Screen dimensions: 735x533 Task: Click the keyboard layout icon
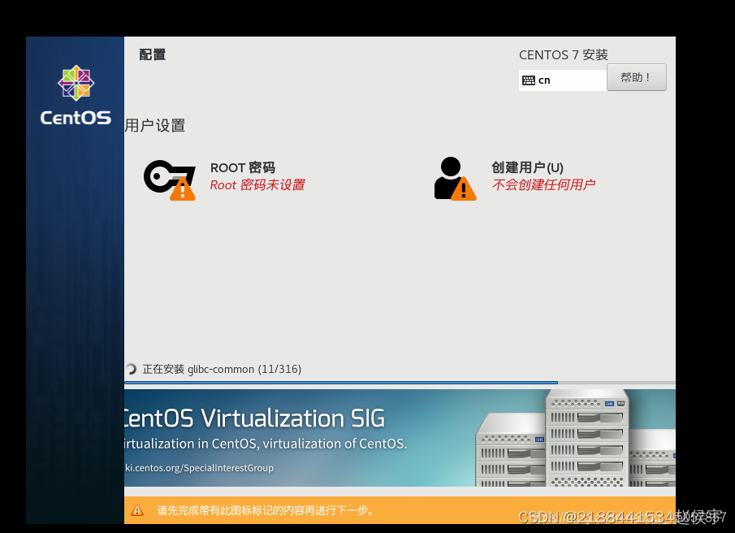tap(528, 80)
